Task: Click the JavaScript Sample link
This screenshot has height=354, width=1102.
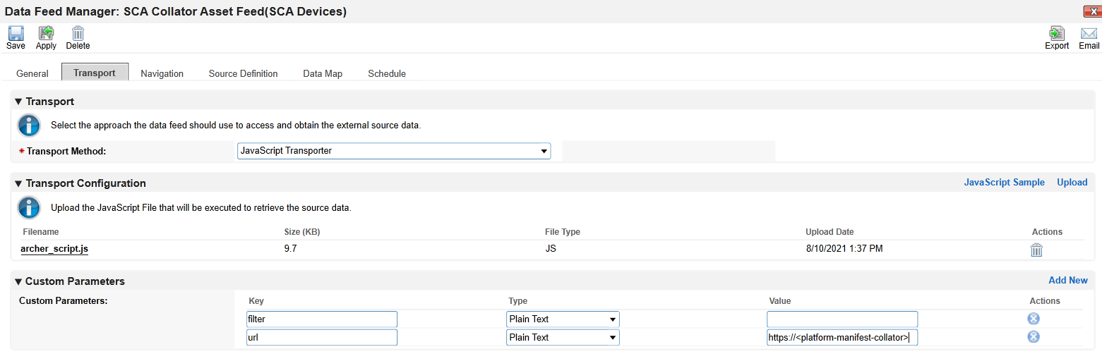Action: pos(1004,183)
